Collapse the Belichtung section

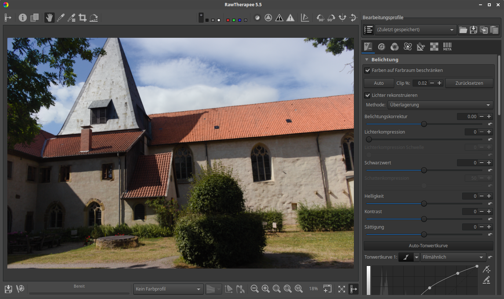point(367,59)
